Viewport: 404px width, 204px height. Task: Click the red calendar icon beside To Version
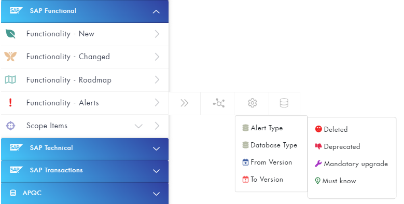245,179
